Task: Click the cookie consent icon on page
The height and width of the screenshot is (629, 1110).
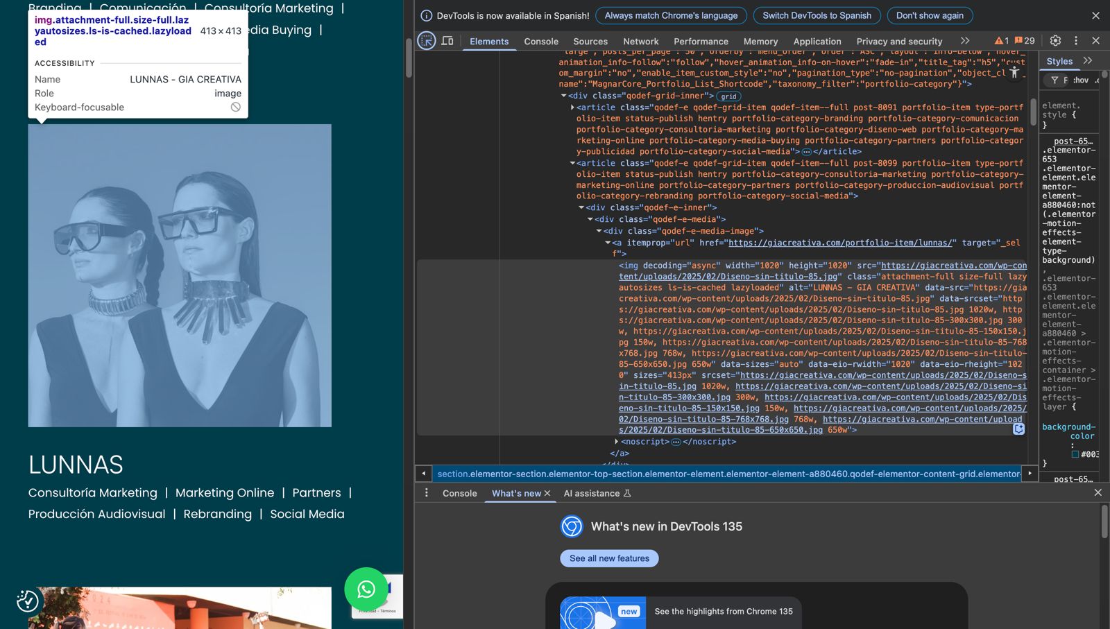Action: coord(28,601)
